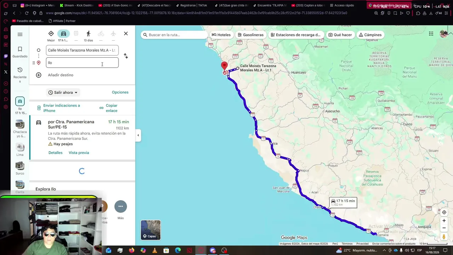Image resolution: width=453 pixels, height=255 pixels.
Task: Select the Mejor travel mode
Action: point(51,36)
